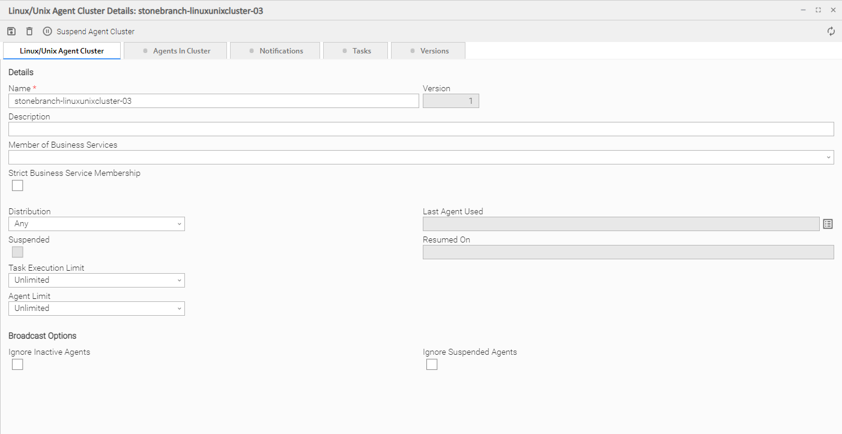The height and width of the screenshot is (434, 842).
Task: Minimize the cluster details window
Action: (x=804, y=10)
